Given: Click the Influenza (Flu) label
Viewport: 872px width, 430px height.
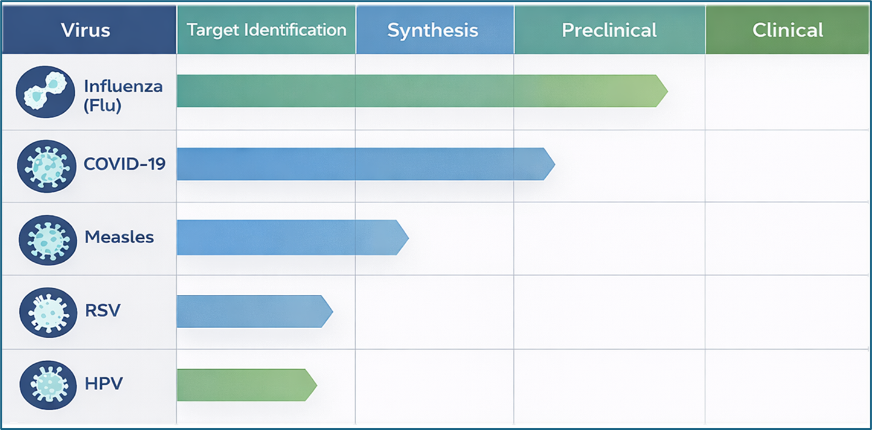Looking at the screenshot, I should (115, 95).
